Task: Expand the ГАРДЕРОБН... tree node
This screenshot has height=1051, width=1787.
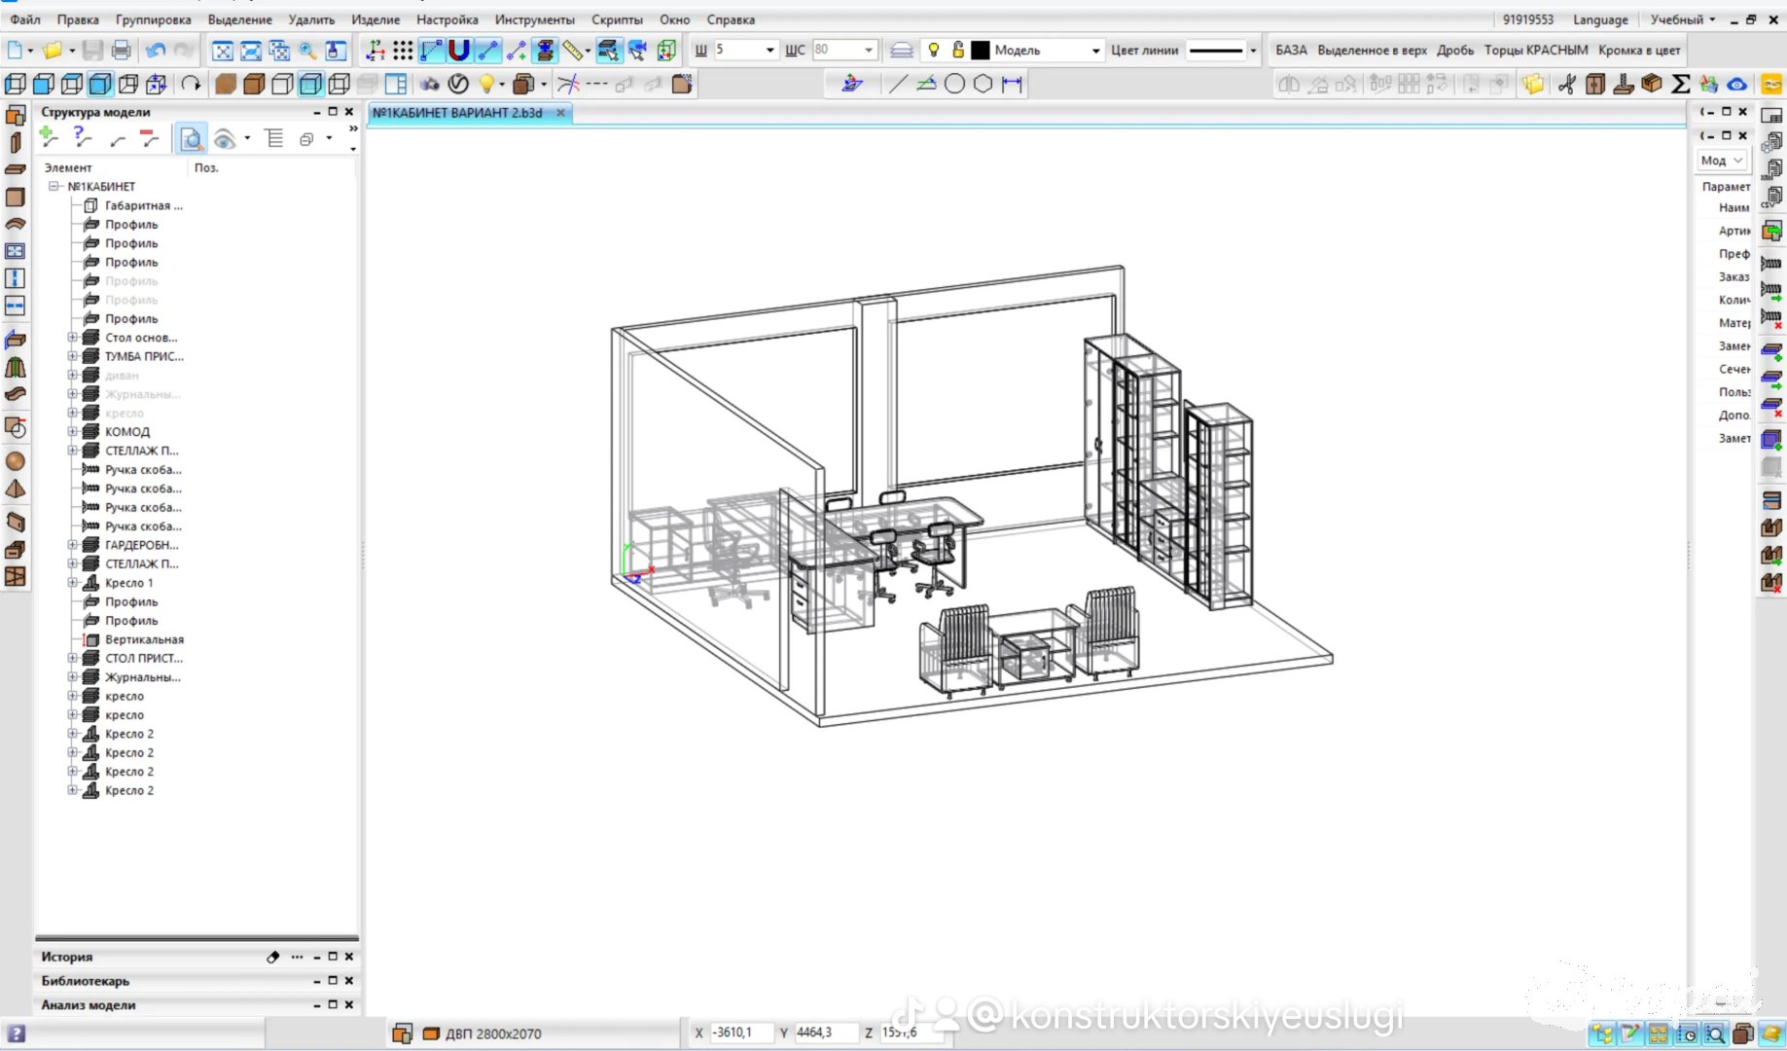Action: point(72,545)
